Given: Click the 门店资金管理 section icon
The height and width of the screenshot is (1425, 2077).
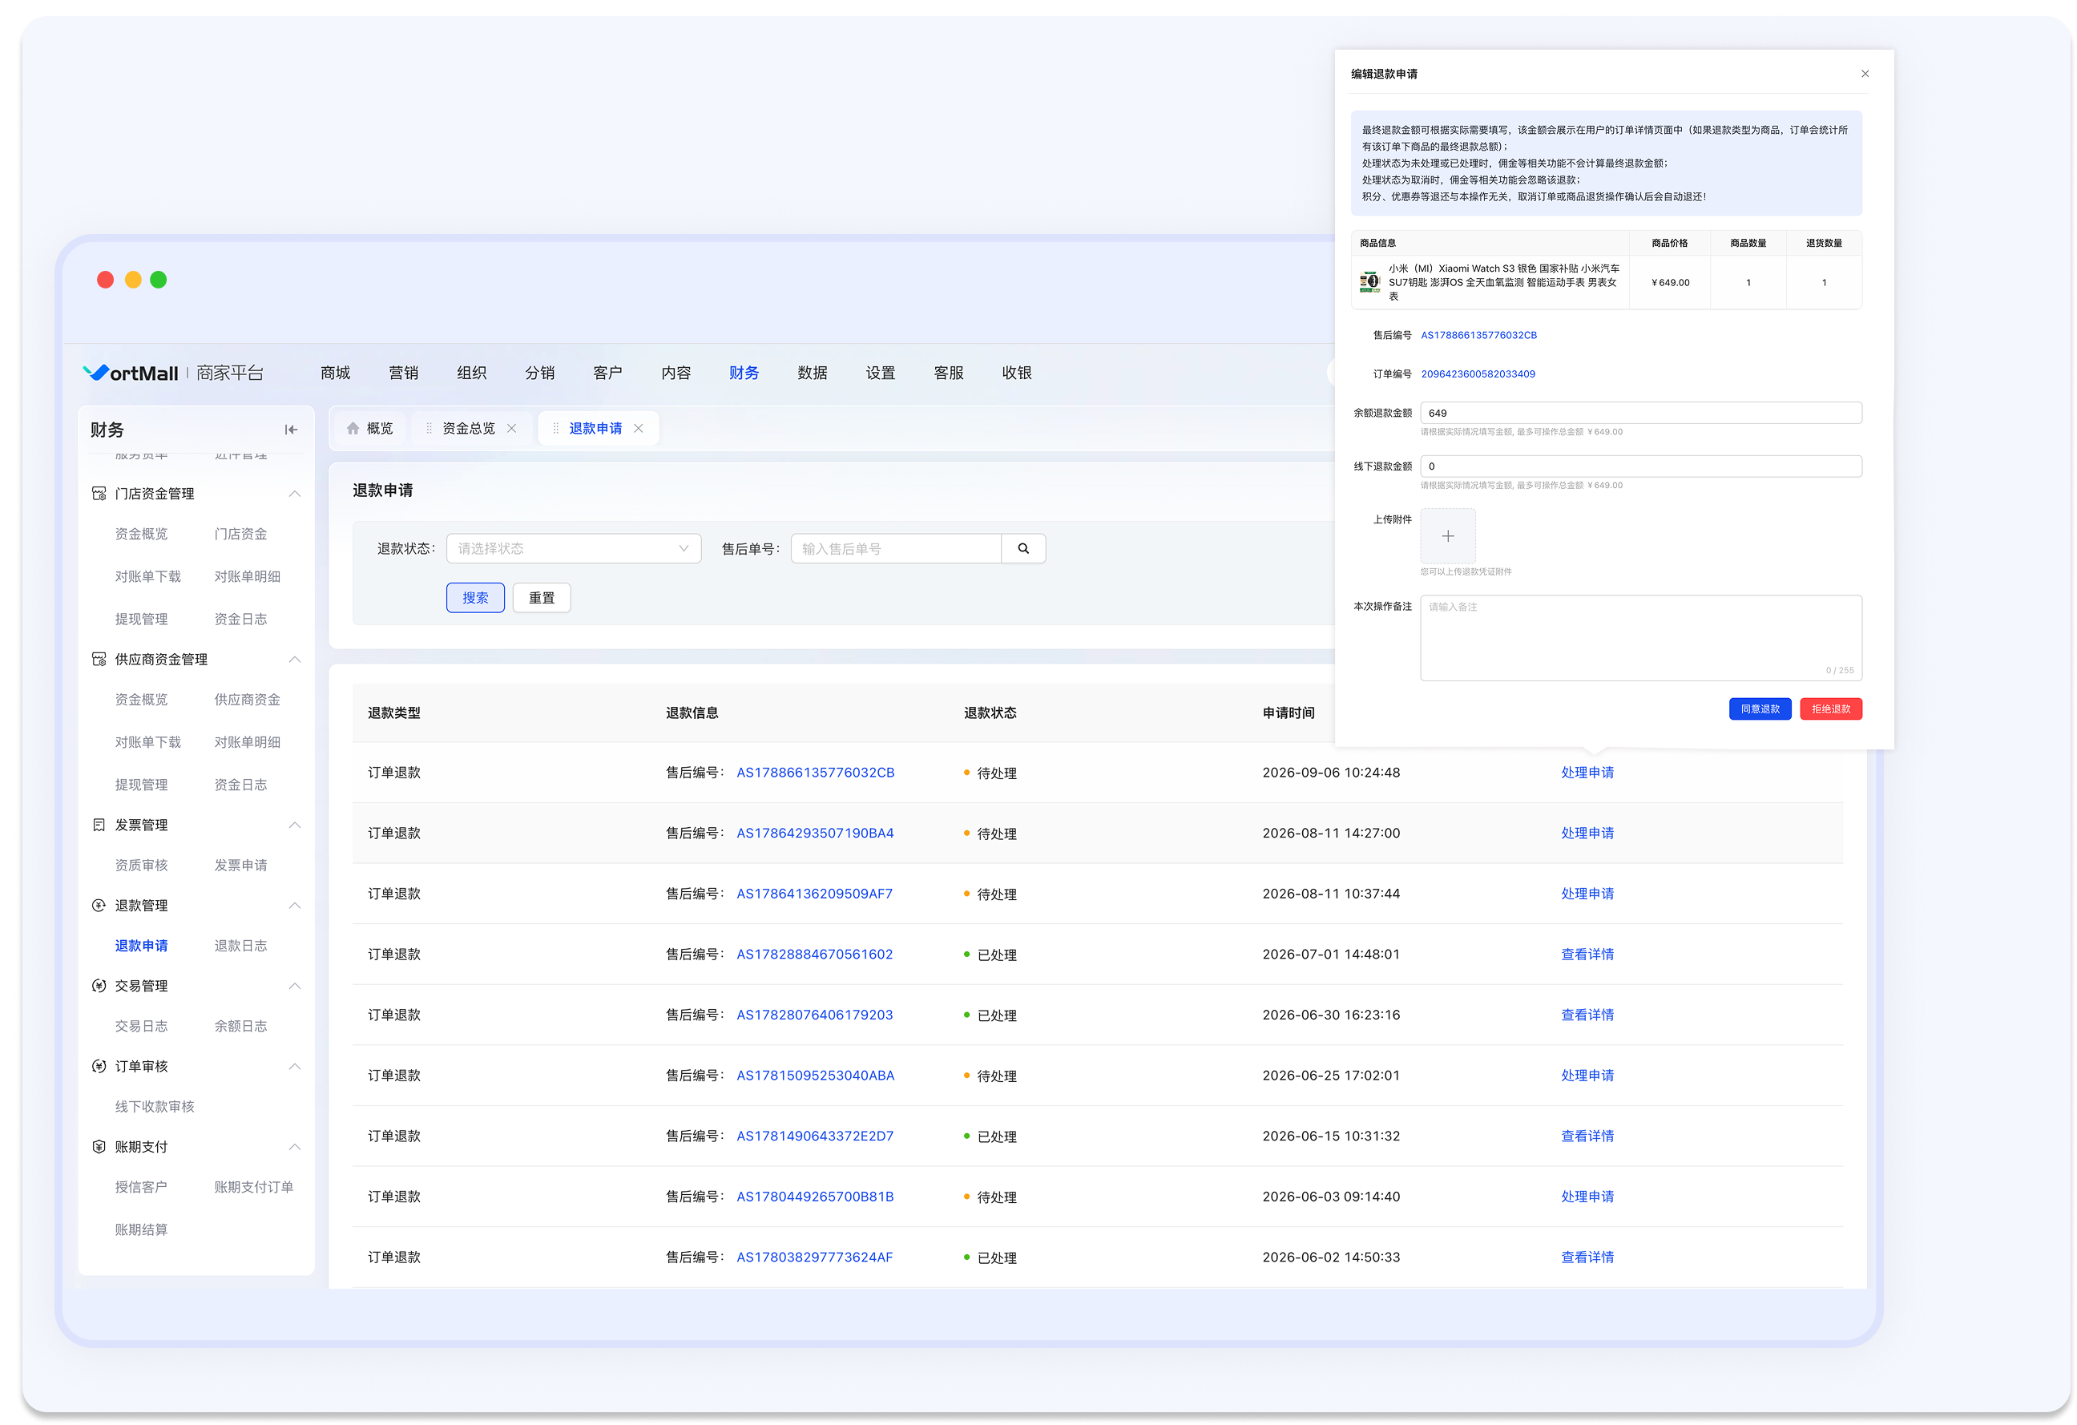Looking at the screenshot, I should (99, 494).
